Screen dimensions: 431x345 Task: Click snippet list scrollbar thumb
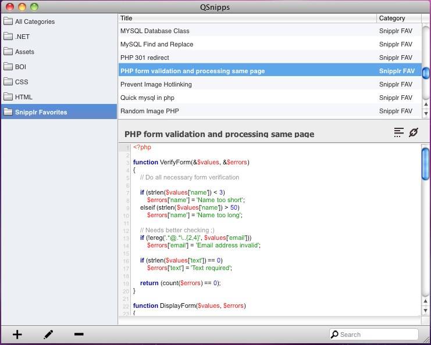point(426,73)
